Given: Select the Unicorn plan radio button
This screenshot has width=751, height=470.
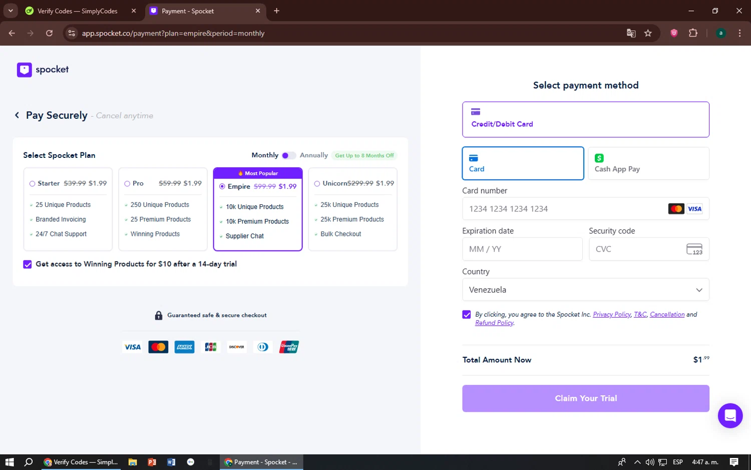Looking at the screenshot, I should pyautogui.click(x=317, y=184).
